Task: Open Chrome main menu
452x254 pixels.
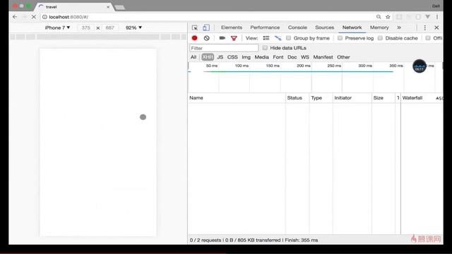Action: 437,17
